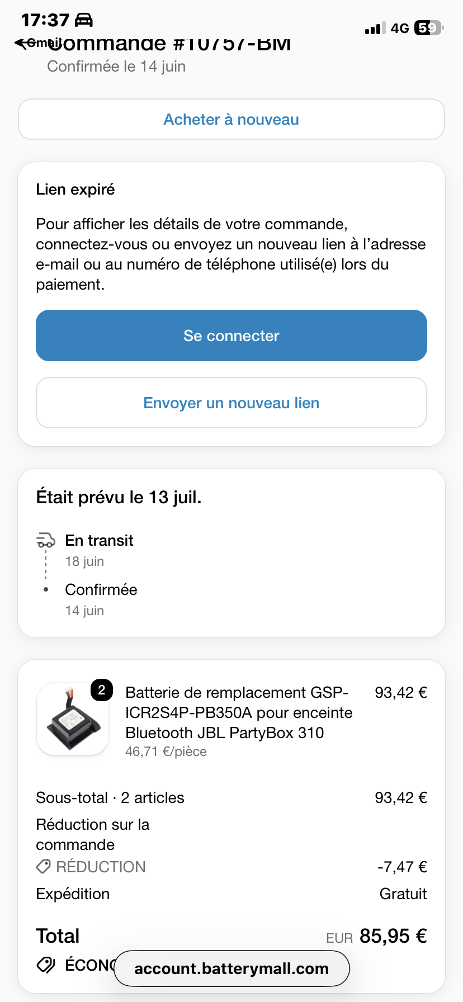
Task: Tap the battery indicator icon
Action: click(x=428, y=28)
